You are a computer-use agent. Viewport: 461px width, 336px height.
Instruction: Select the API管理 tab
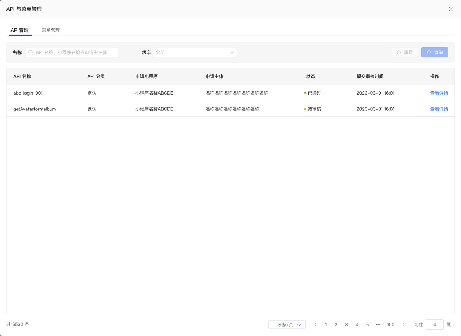(20, 30)
